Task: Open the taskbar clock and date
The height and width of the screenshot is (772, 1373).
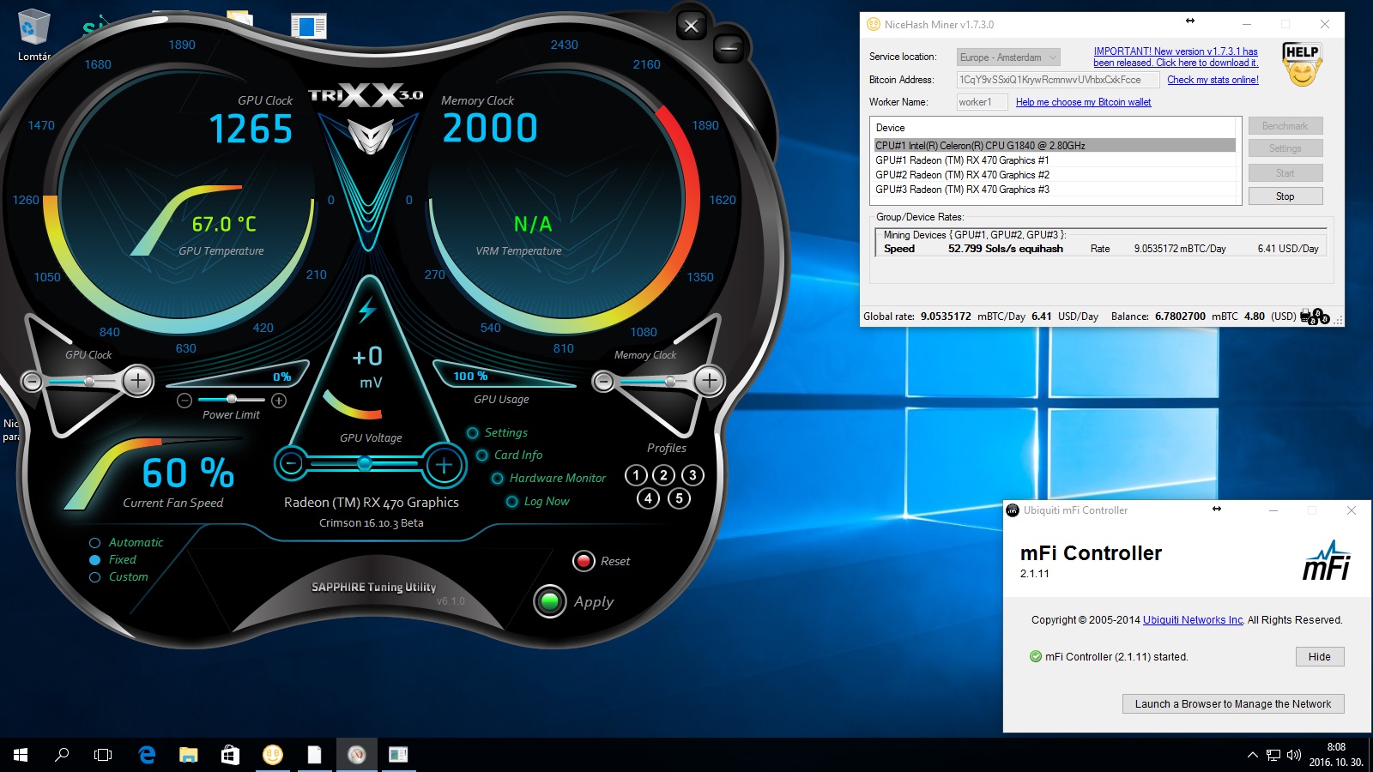Action: click(1336, 755)
